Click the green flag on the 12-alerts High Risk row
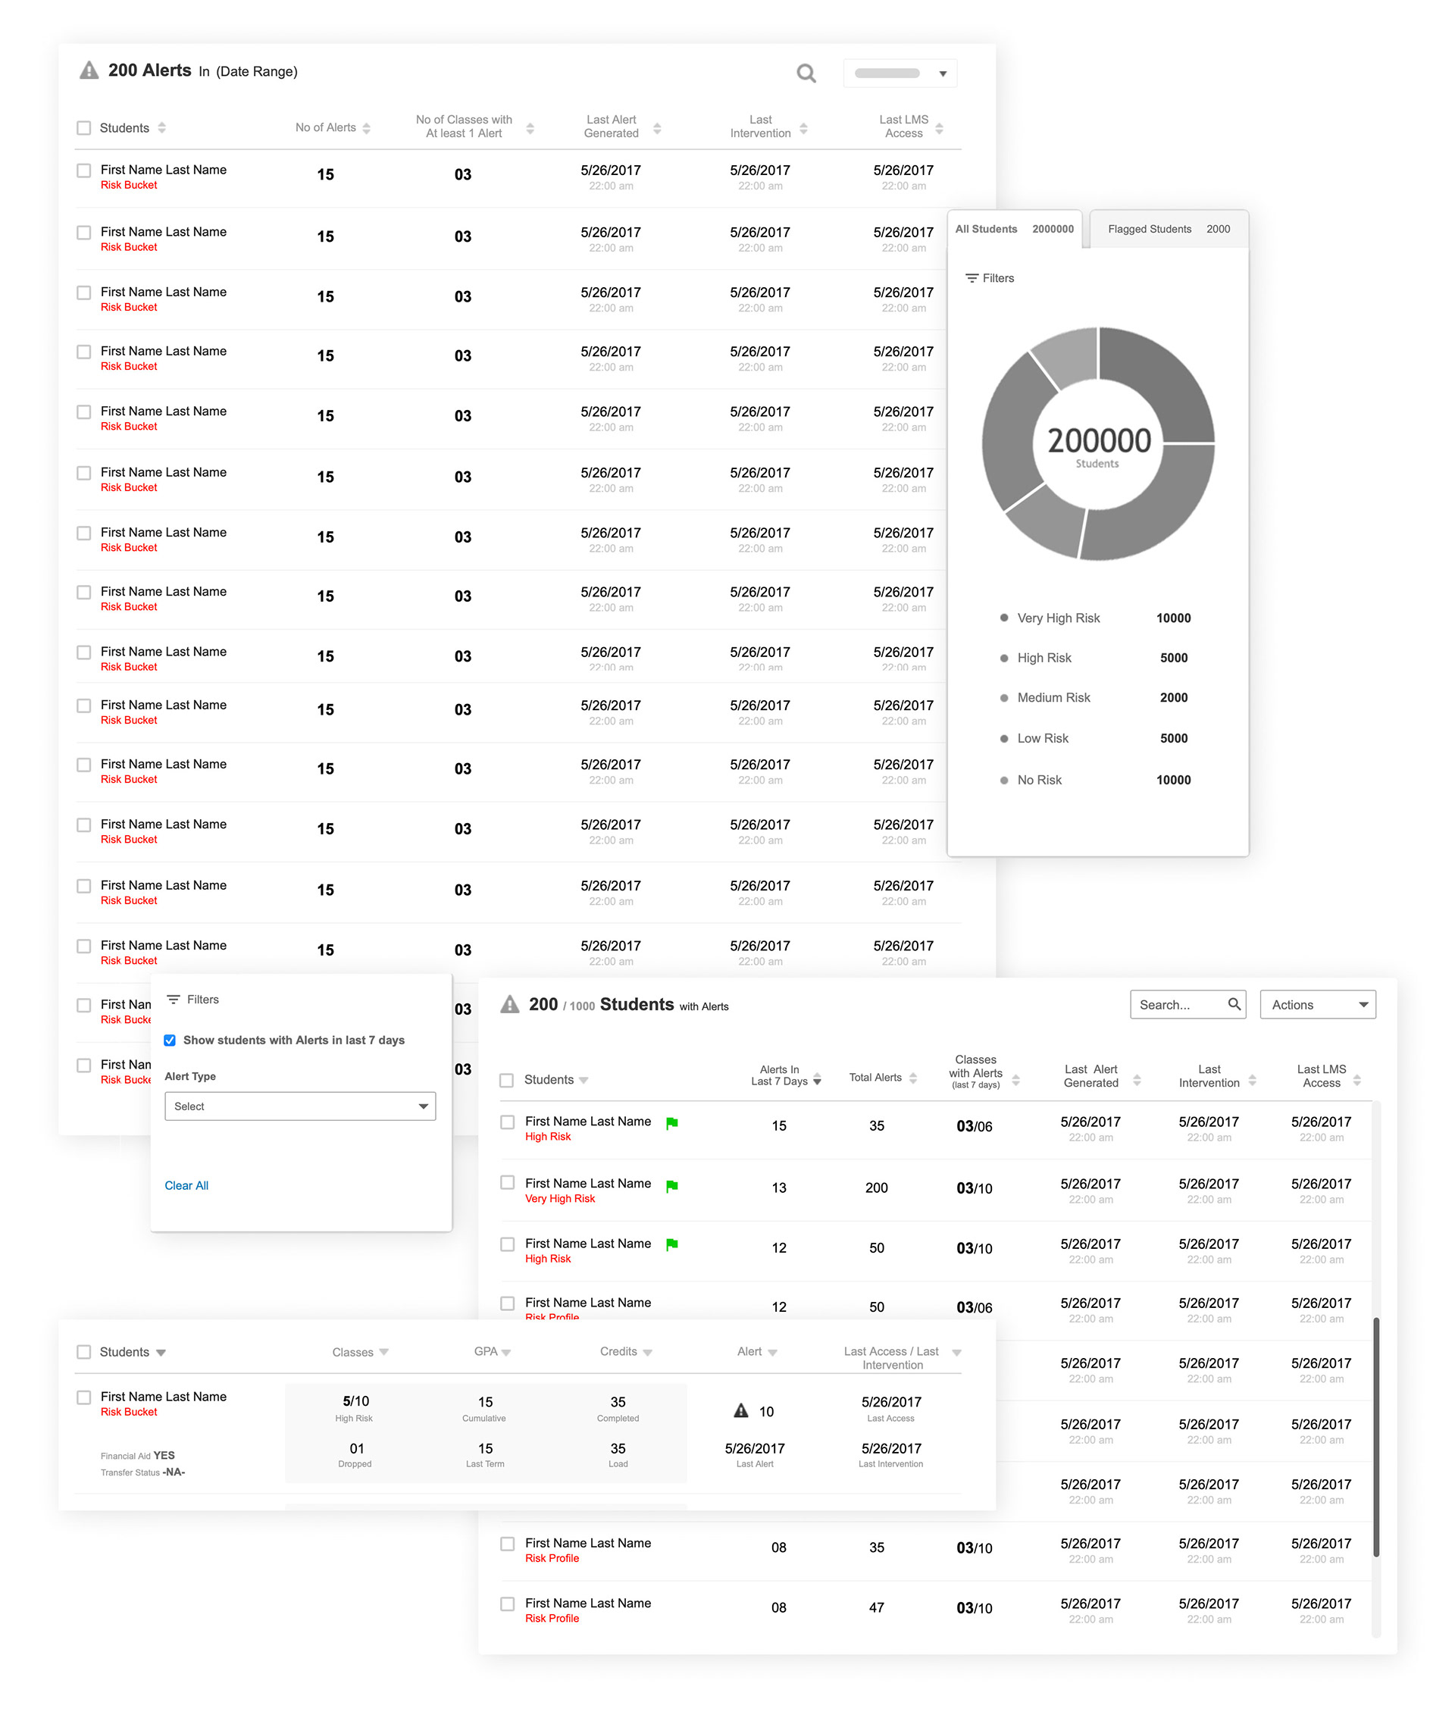The height and width of the screenshot is (1718, 1455). click(672, 1244)
